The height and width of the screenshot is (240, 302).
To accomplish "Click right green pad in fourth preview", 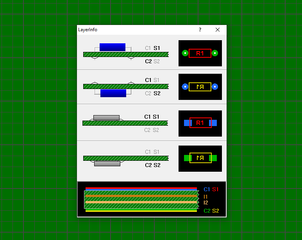I will click(x=214, y=158).
